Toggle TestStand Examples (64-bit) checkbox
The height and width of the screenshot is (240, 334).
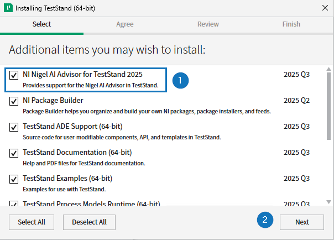coord(14,179)
